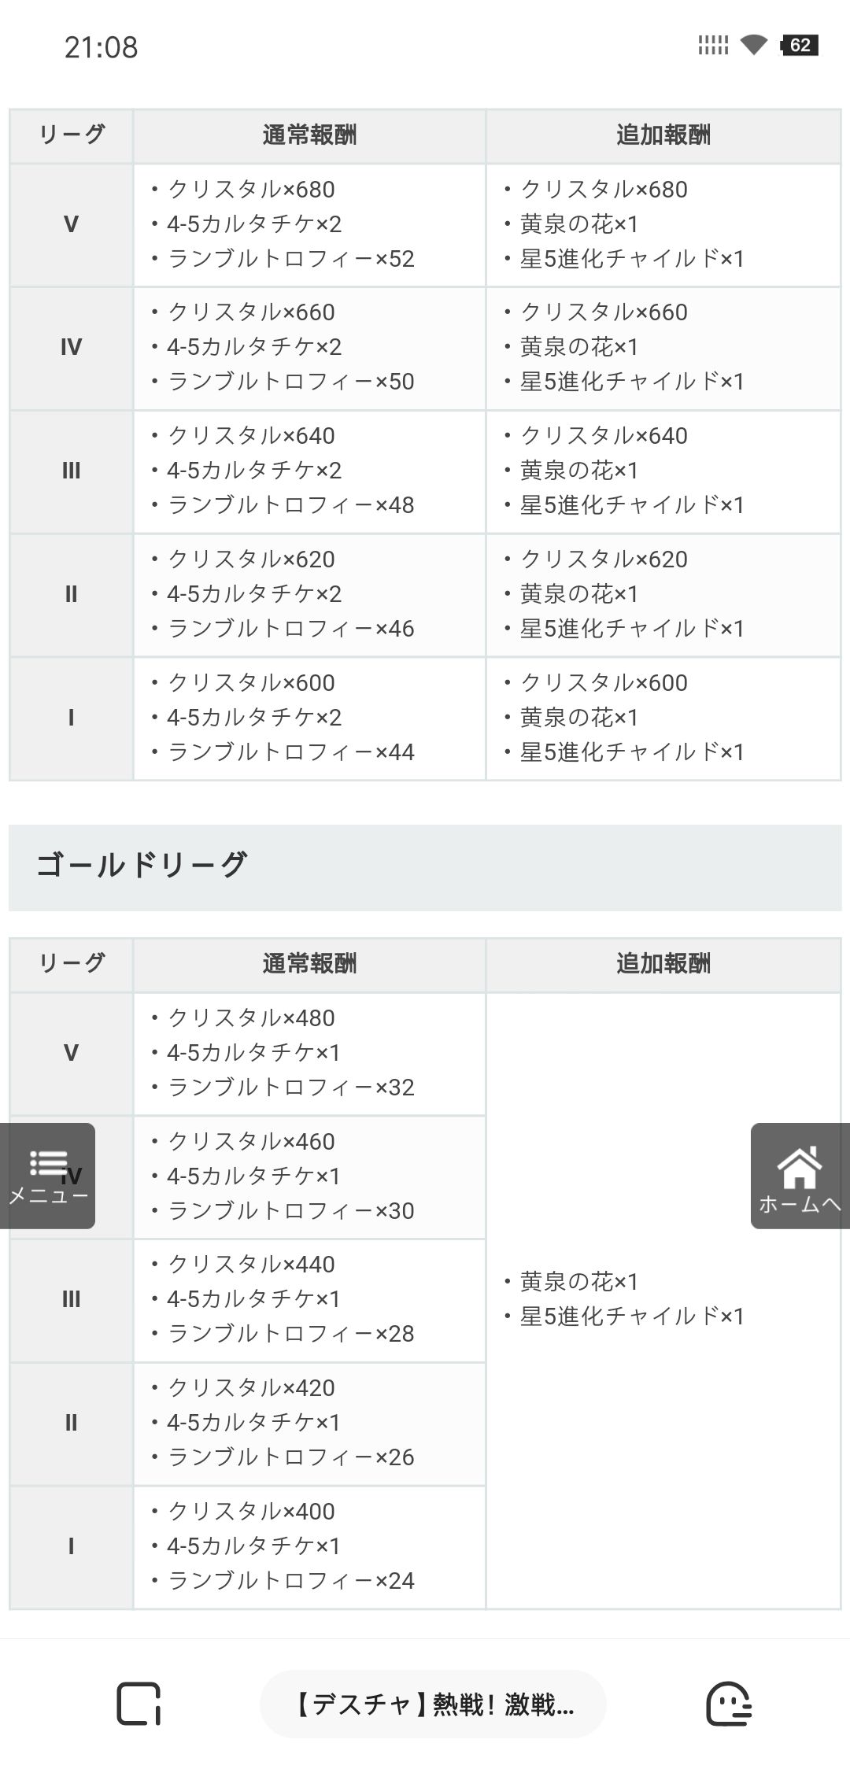
Task: Tap the battery indicator in status bar
Action: tap(799, 46)
